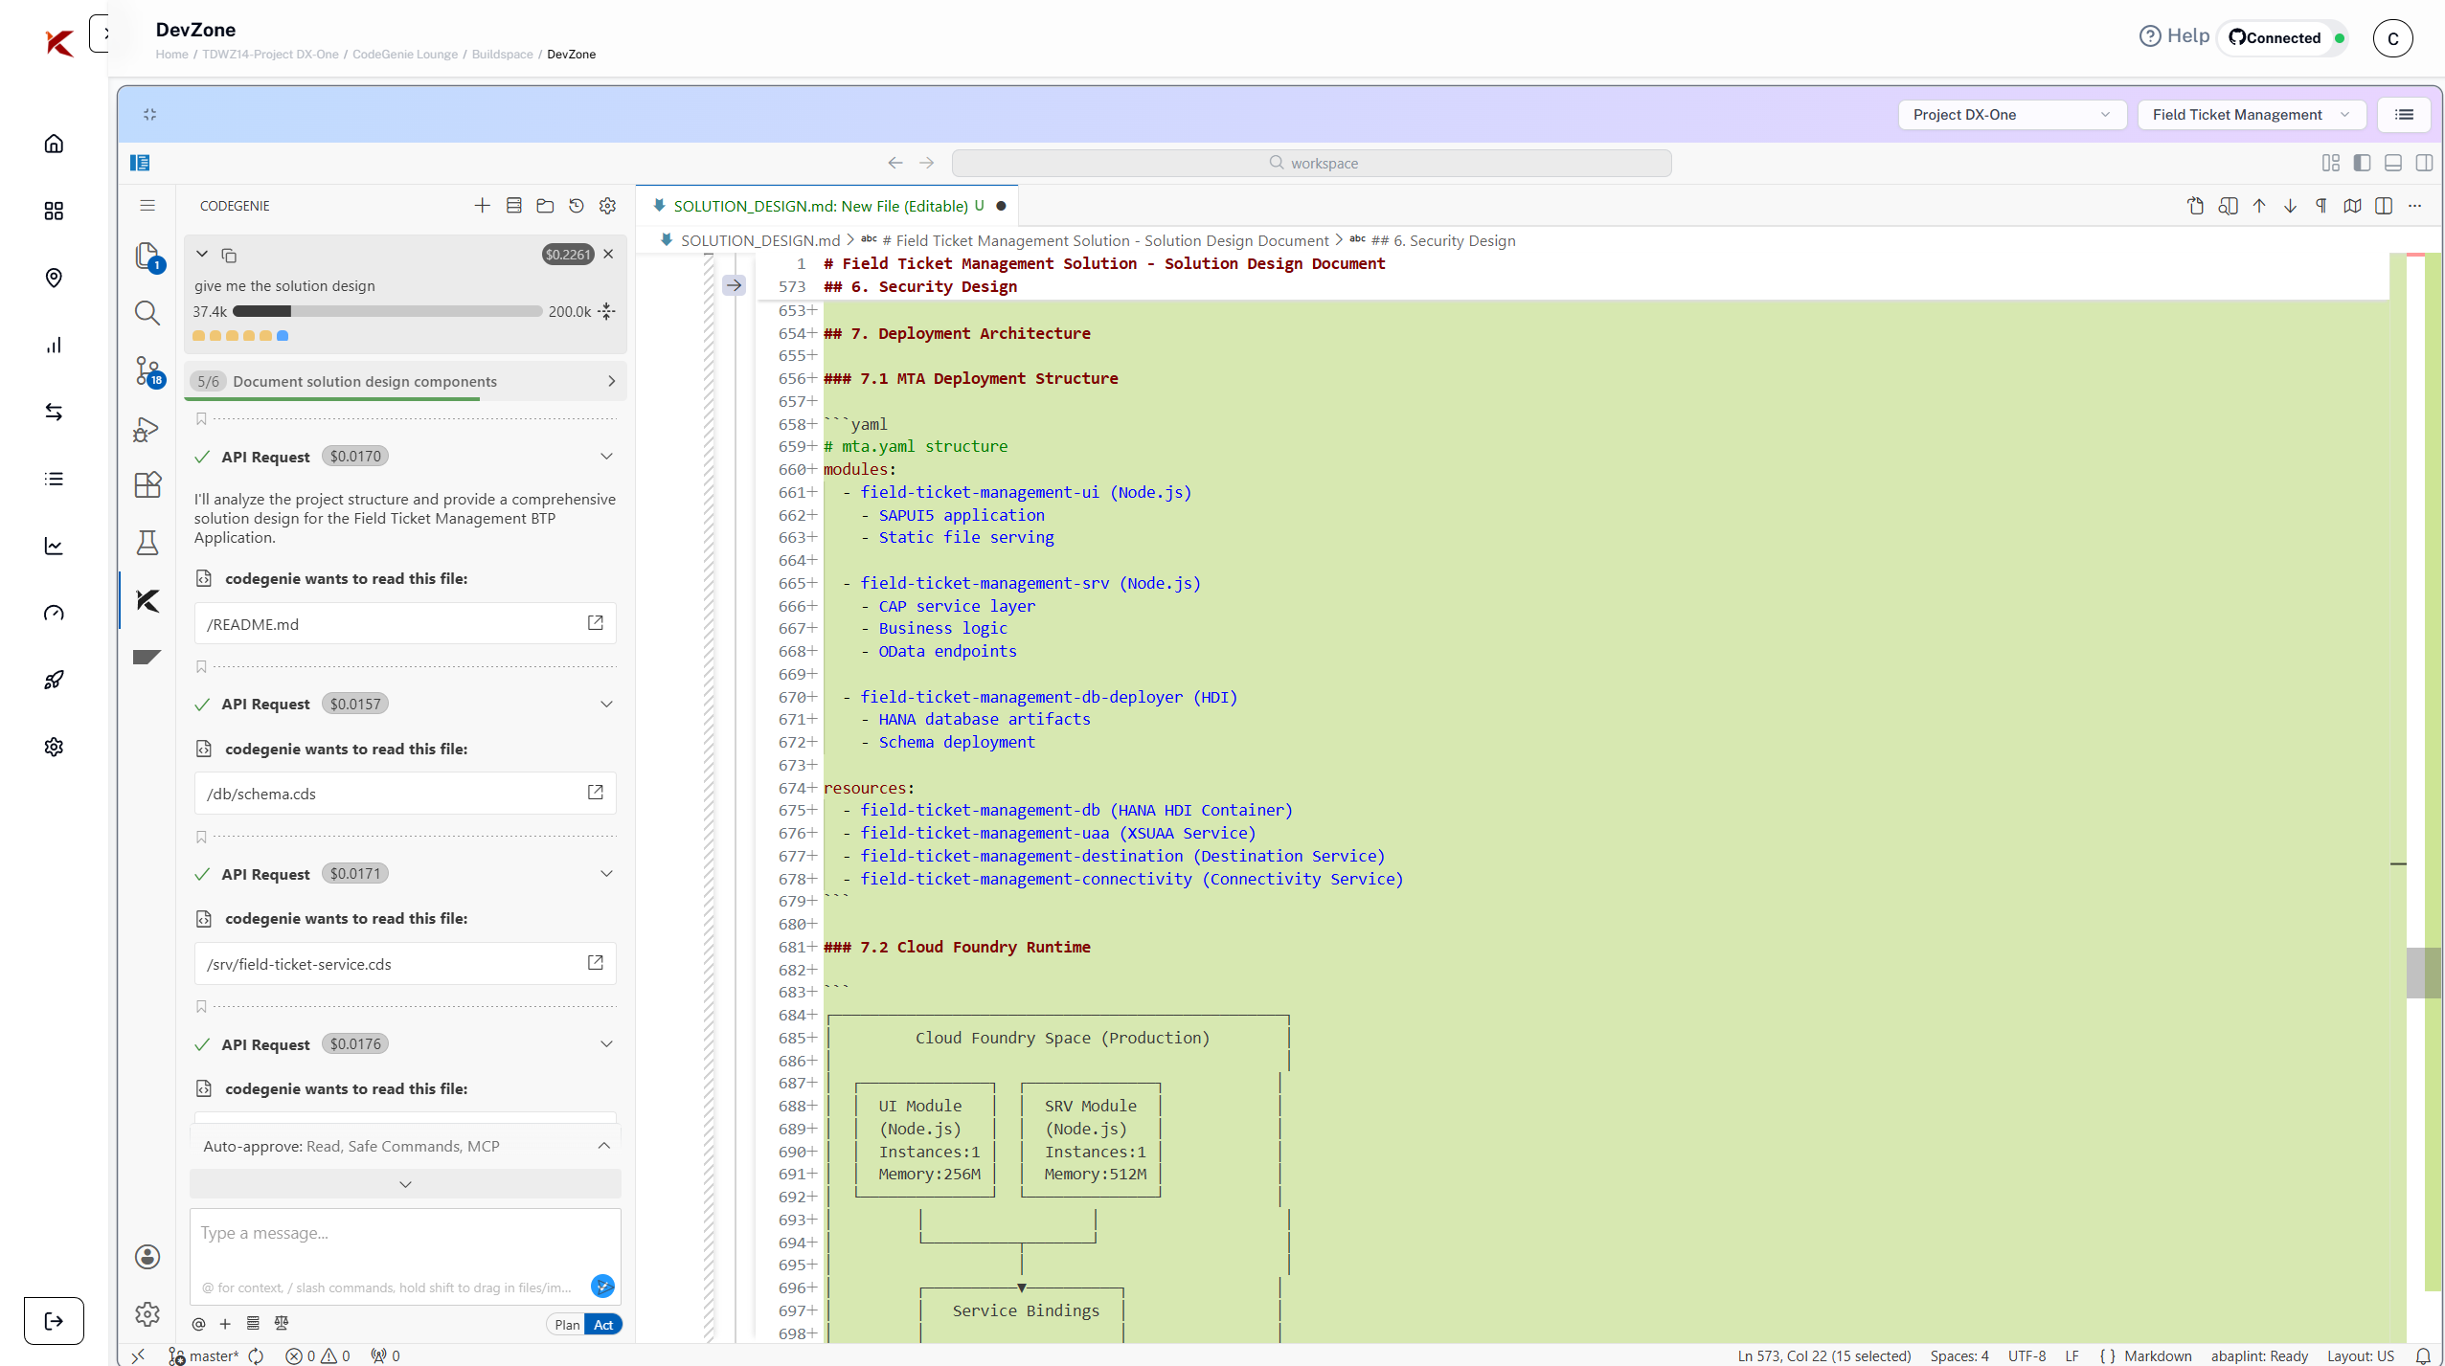Click the context token usage bar
The width and height of the screenshot is (2445, 1366).
[387, 311]
